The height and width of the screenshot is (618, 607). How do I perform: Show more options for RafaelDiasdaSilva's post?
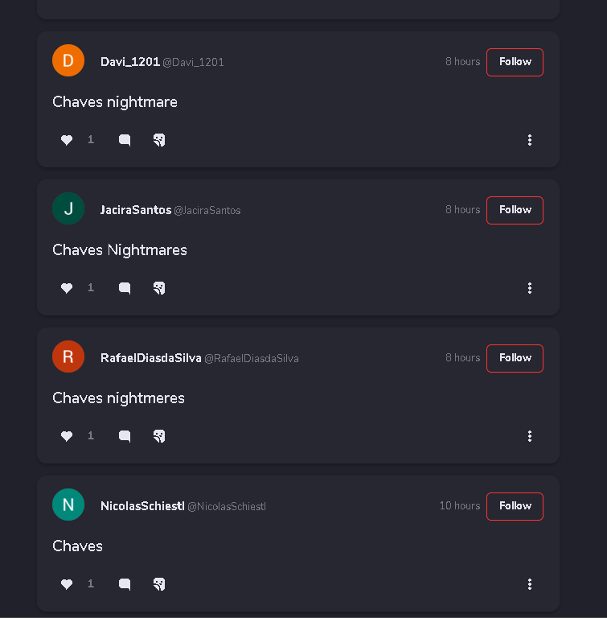530,436
